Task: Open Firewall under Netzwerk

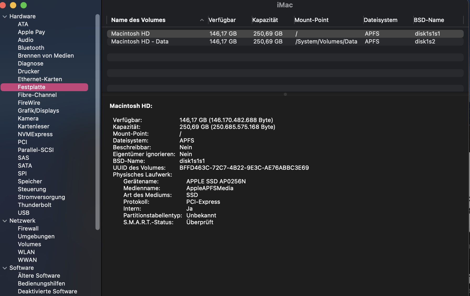Action: coord(28,228)
